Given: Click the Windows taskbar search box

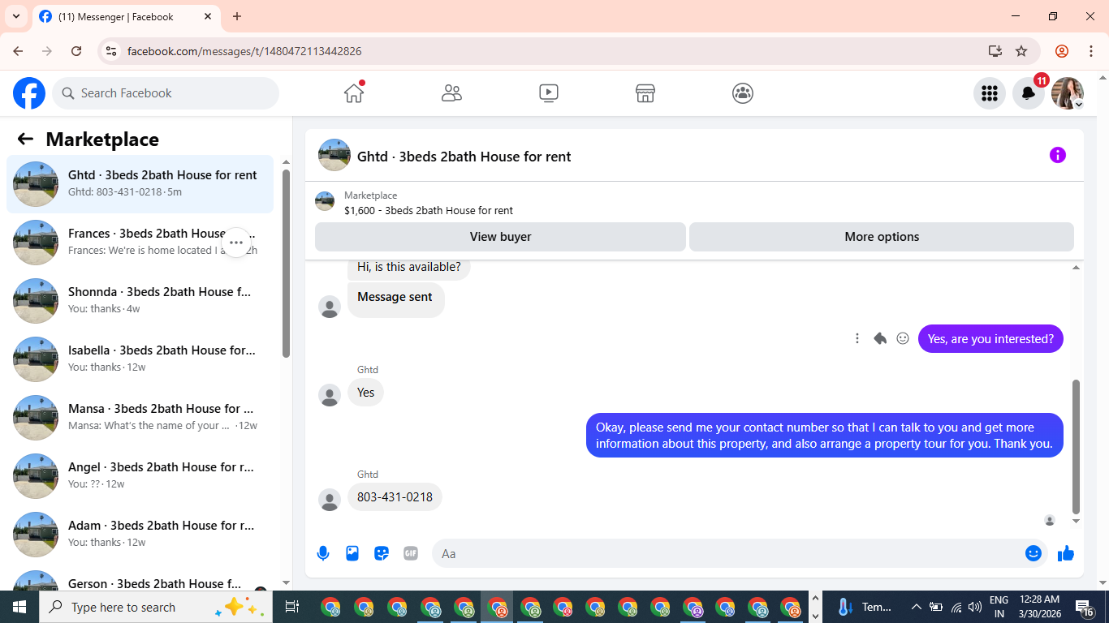Looking at the screenshot, I should tap(156, 607).
